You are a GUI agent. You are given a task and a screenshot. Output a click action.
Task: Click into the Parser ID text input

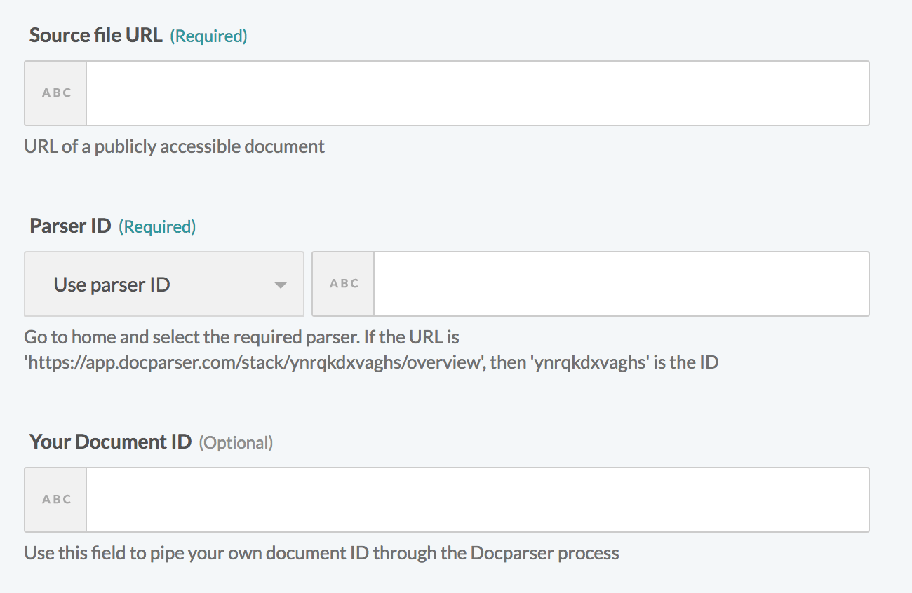tap(621, 284)
